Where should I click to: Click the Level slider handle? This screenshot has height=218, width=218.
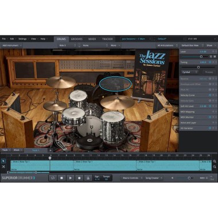click(x=201, y=57)
